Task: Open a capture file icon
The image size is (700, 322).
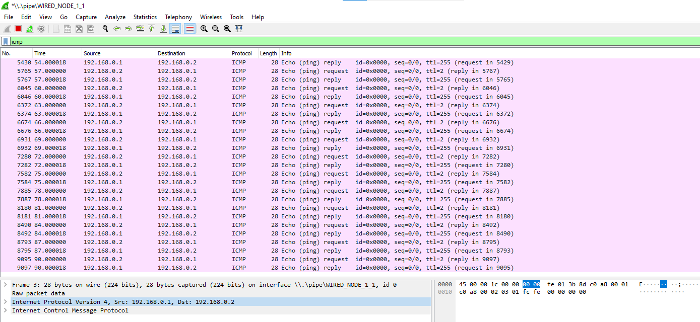Action: [x=56, y=29]
